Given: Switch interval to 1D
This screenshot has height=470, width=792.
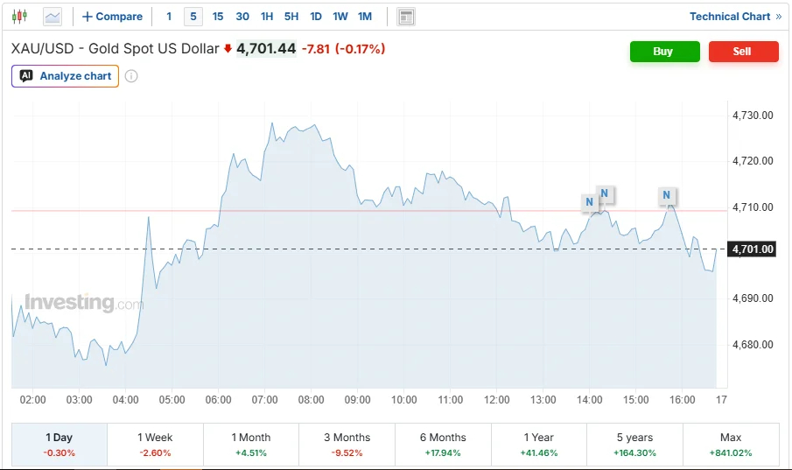Looking at the screenshot, I should click(316, 17).
